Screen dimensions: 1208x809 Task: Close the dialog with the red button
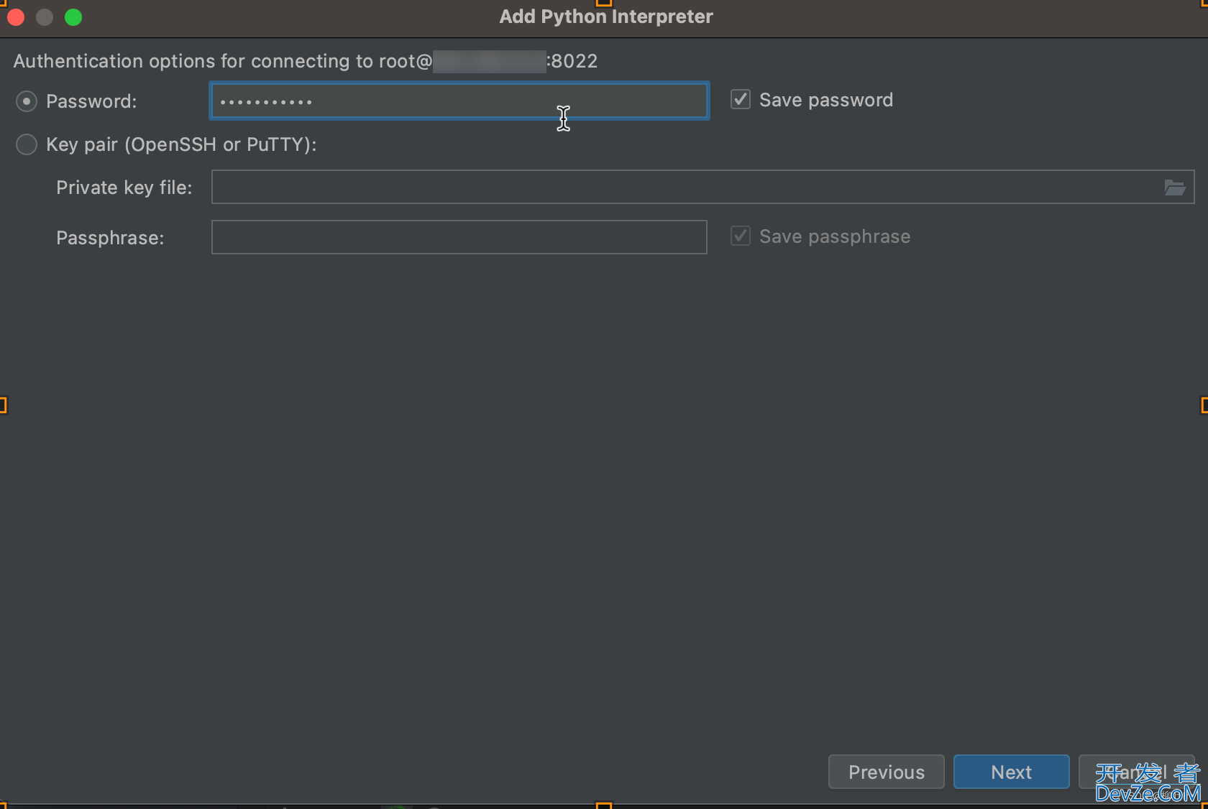[16, 17]
